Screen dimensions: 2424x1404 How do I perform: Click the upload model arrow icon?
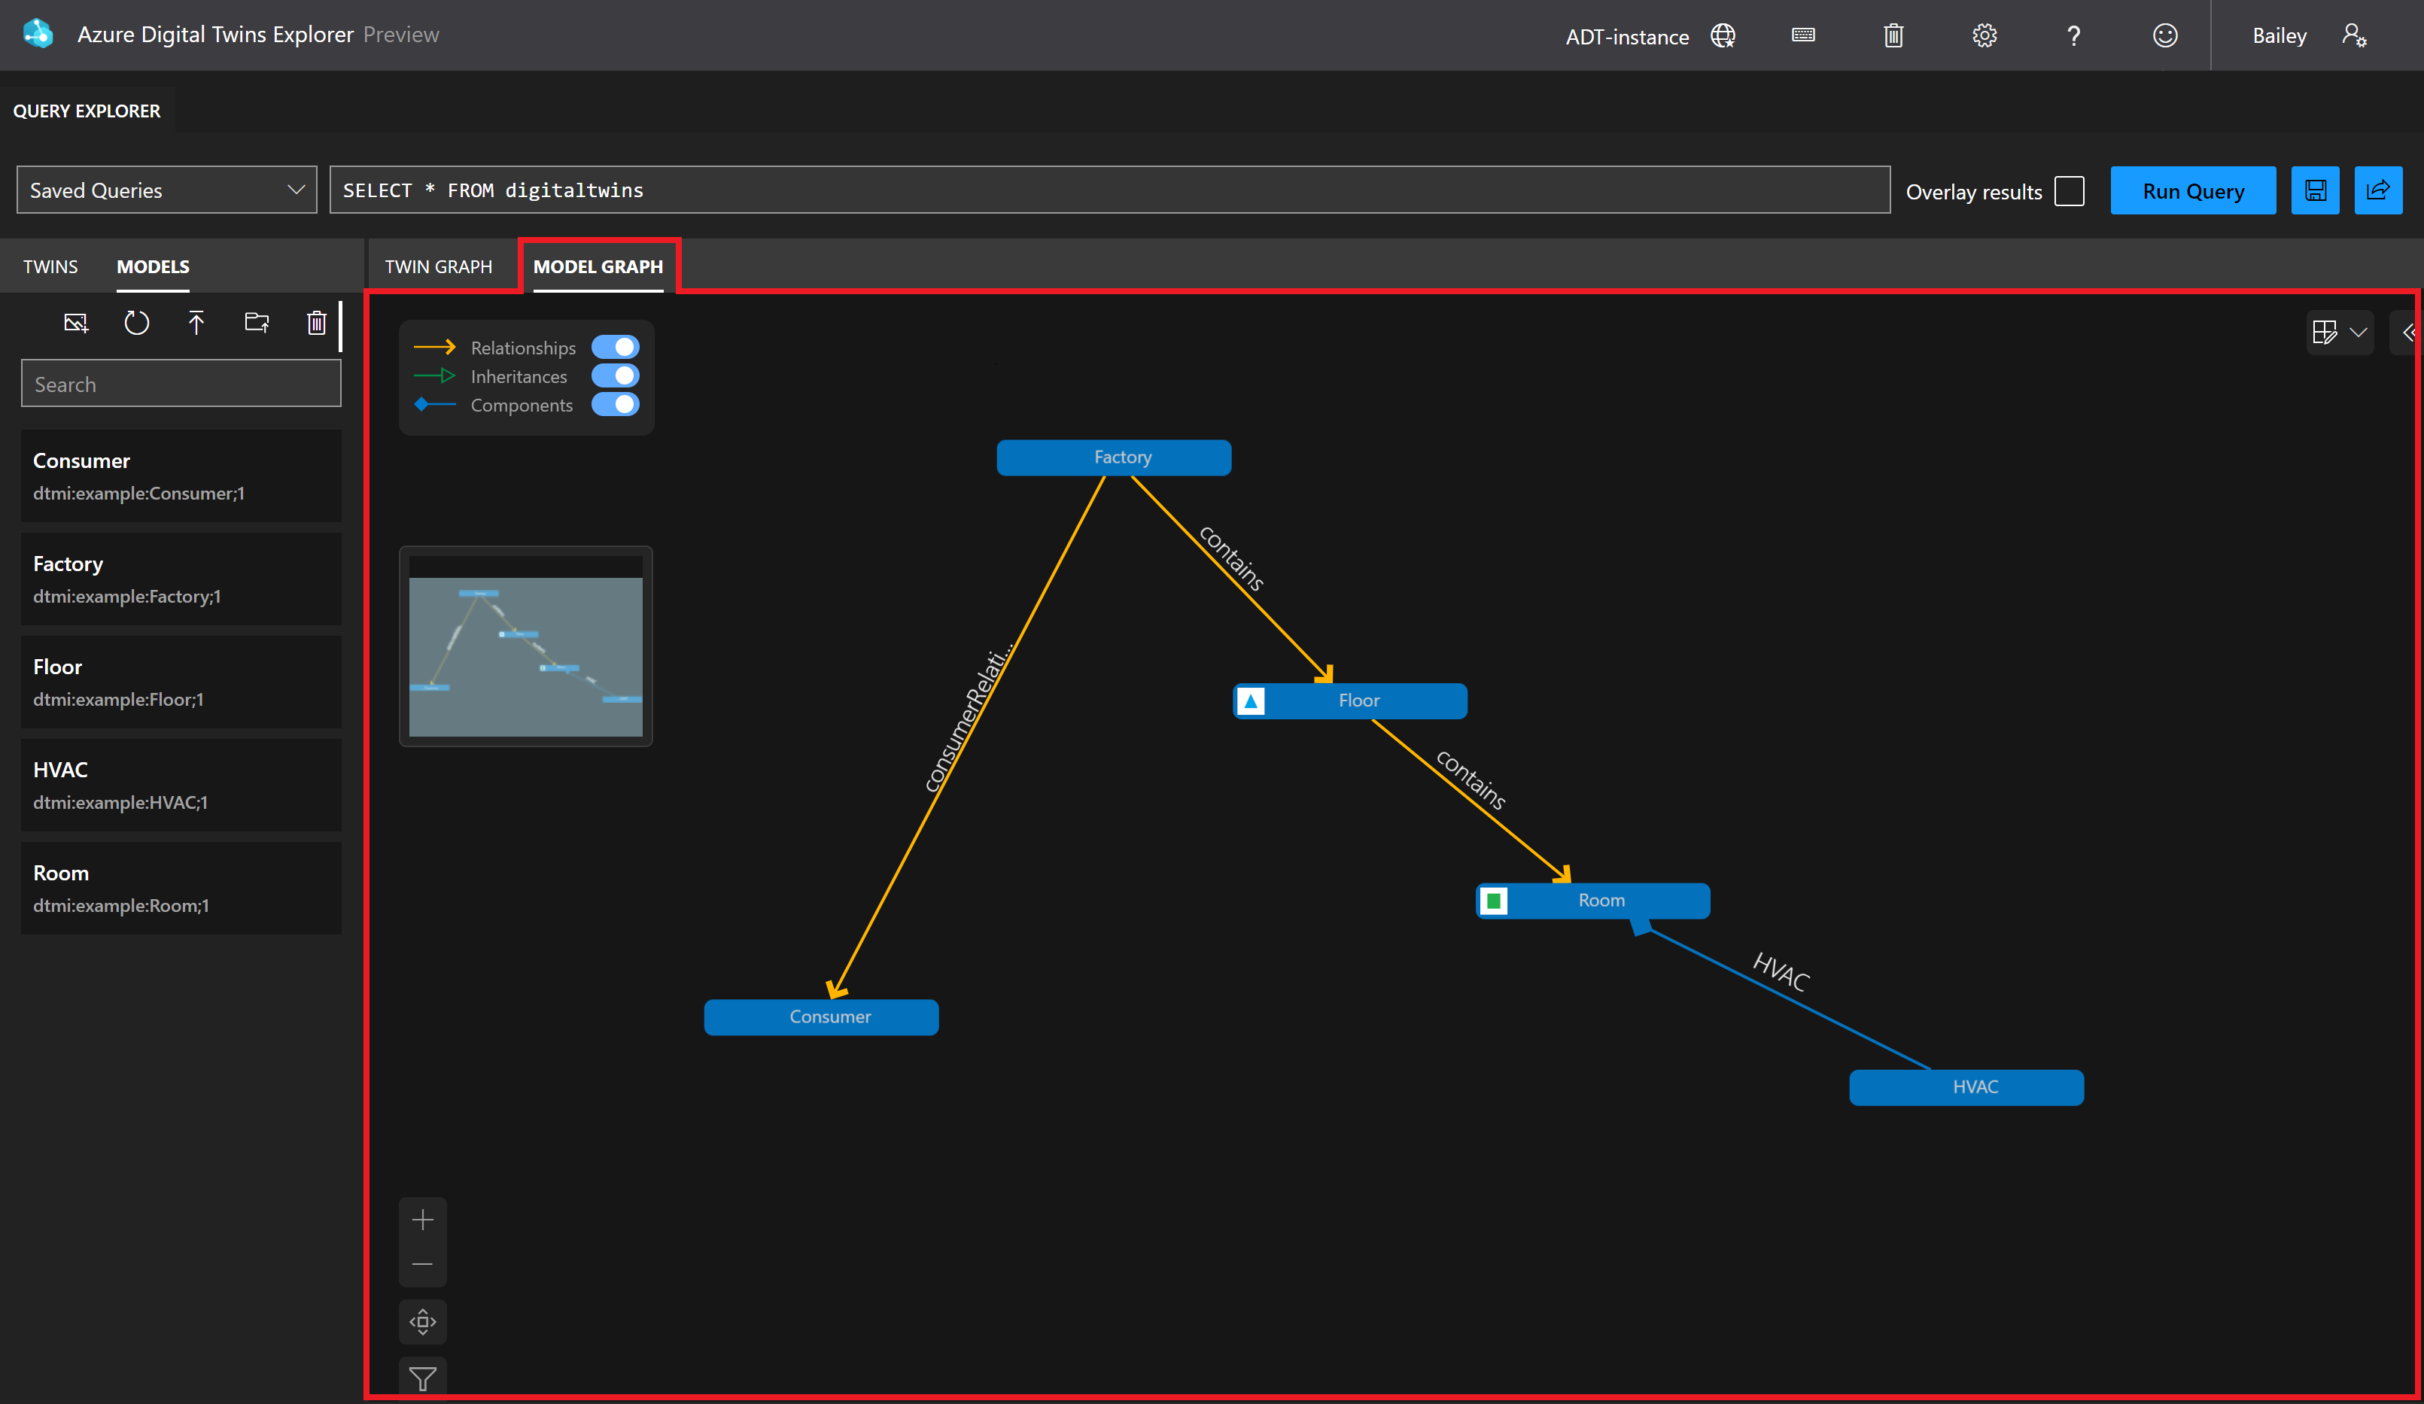196,323
